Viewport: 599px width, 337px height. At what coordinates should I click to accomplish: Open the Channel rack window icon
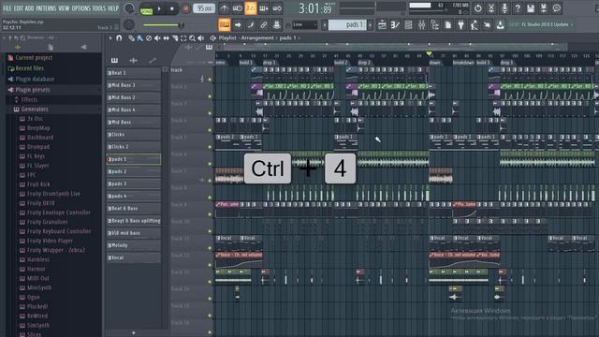[x=408, y=25]
